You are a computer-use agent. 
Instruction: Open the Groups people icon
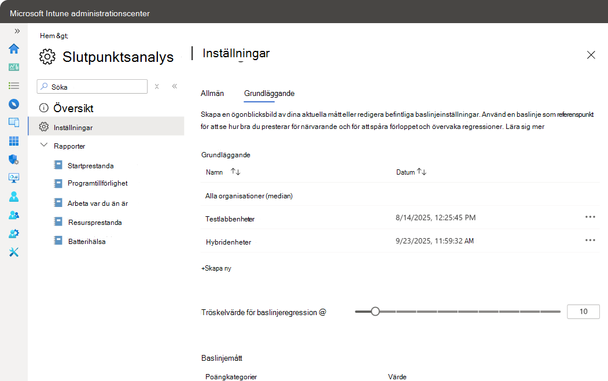click(x=14, y=215)
